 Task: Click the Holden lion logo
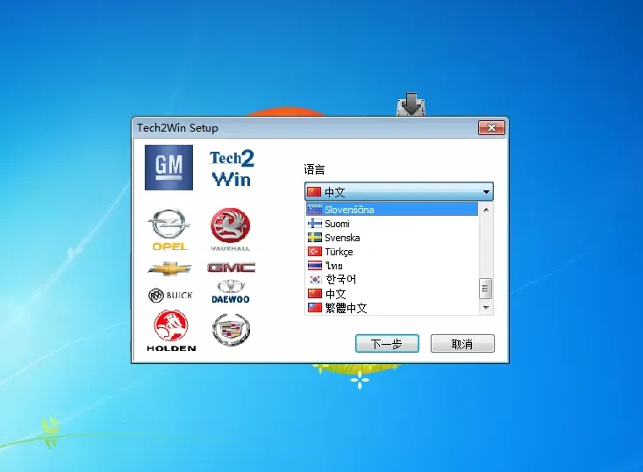coord(171,331)
